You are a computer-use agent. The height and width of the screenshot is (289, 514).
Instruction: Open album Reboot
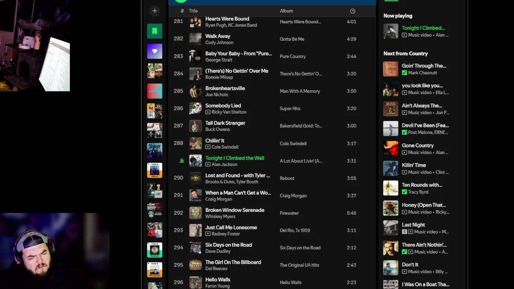(x=287, y=178)
